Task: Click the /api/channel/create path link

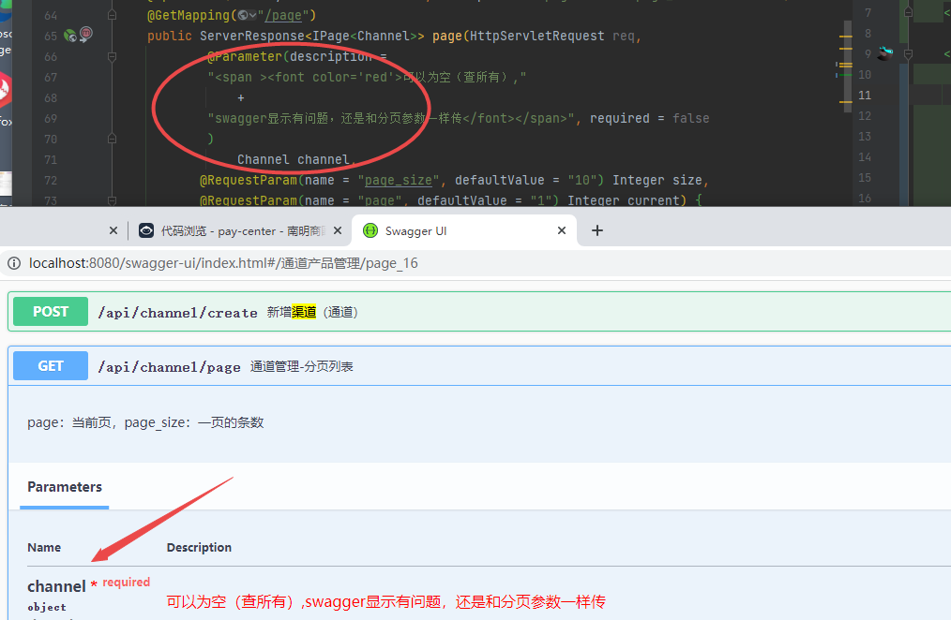Action: coord(177,313)
